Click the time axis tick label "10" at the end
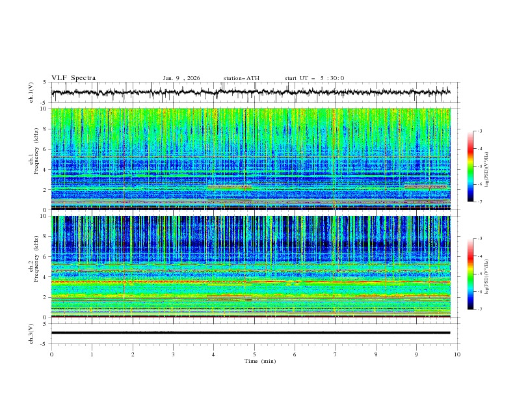The width and height of the screenshot is (515, 398). point(457,354)
